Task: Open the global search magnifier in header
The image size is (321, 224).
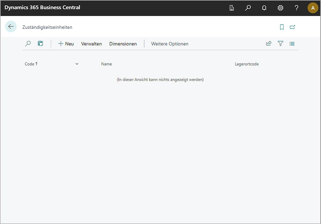Action: pos(248,8)
